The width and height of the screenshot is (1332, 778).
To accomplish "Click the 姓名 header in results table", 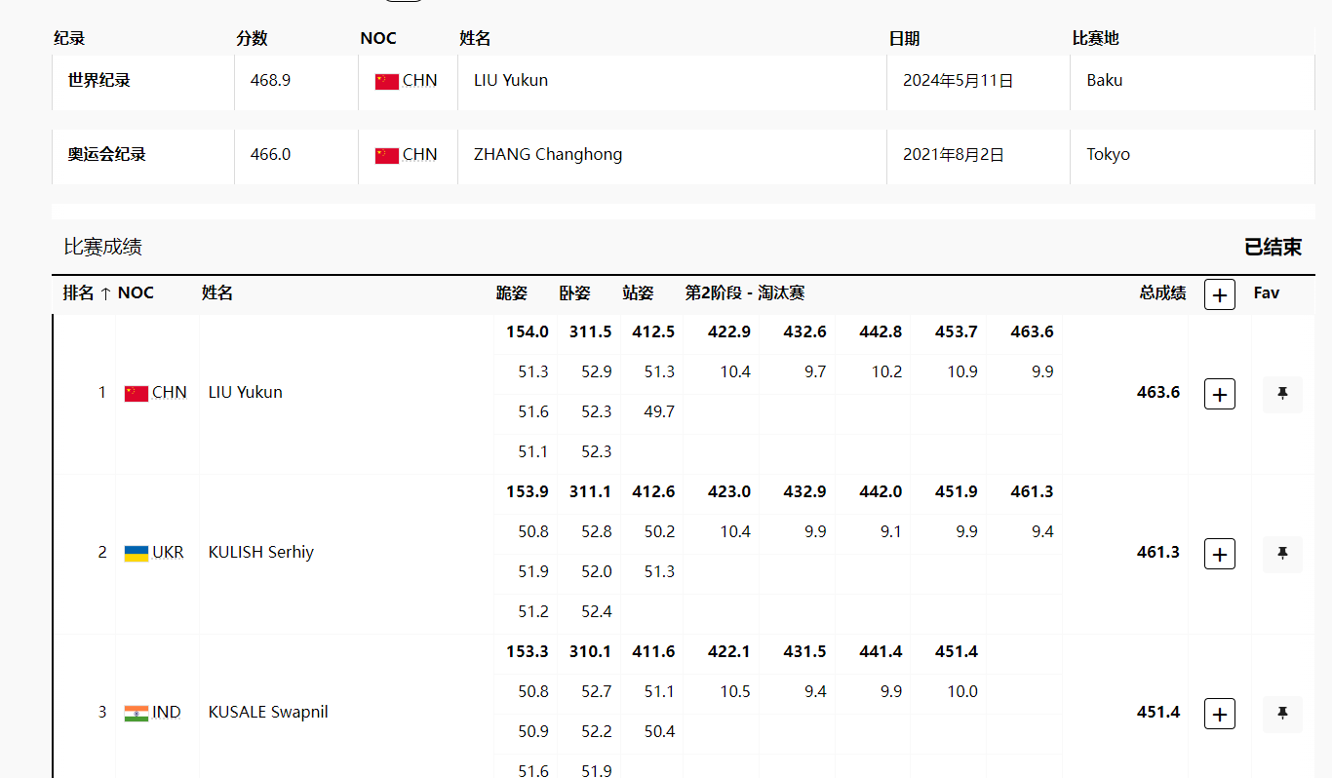I will pyautogui.click(x=217, y=292).
